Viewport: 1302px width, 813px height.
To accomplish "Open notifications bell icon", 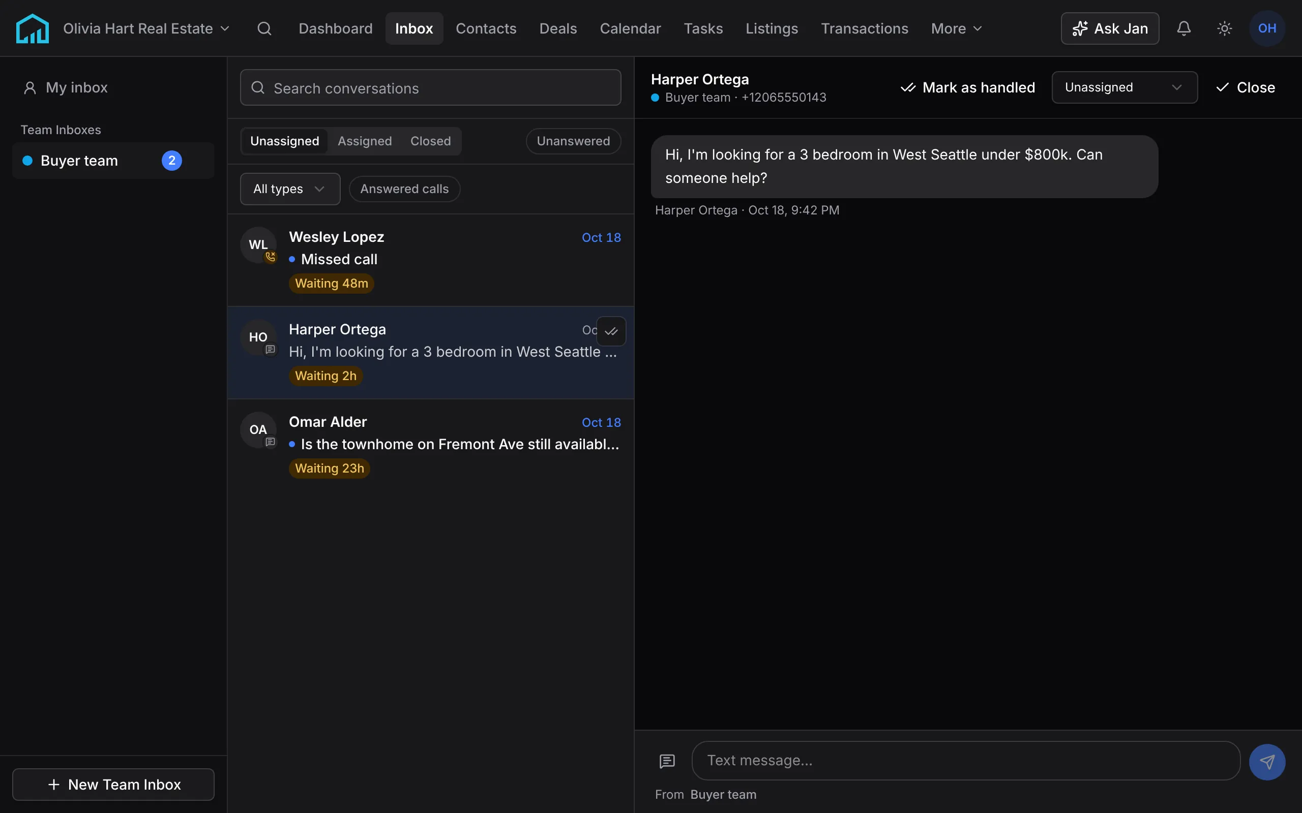I will [x=1183, y=28].
